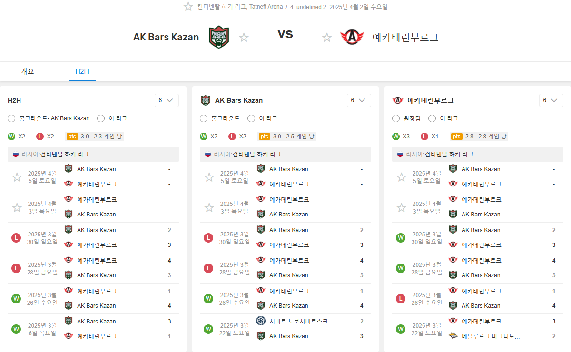Select 이 리그 radio in H2H panel
The width and height of the screenshot is (571, 352).
101,118
